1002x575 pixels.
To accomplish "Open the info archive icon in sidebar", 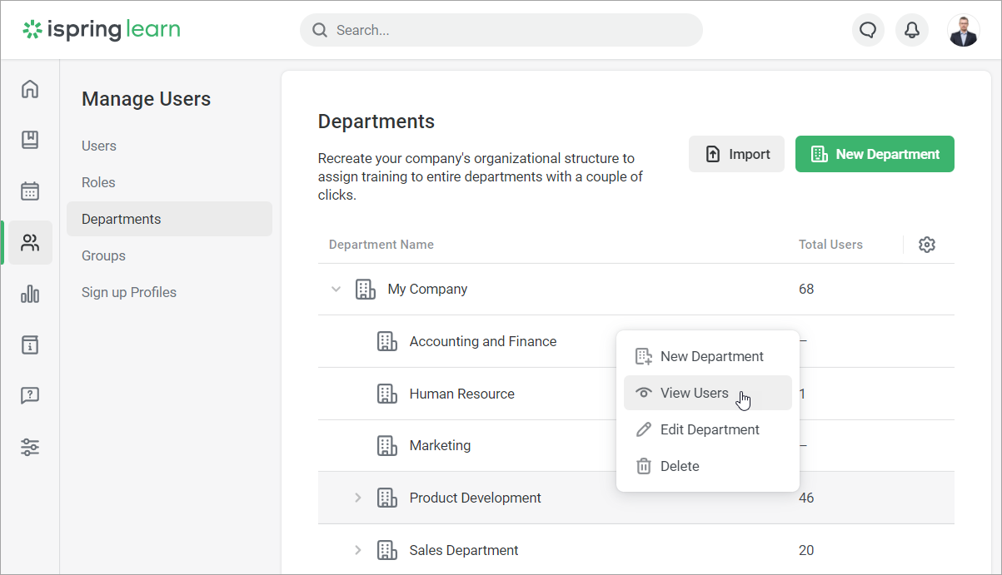I will [x=30, y=345].
